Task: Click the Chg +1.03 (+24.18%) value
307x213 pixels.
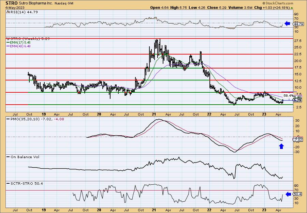Action: point(272,7)
